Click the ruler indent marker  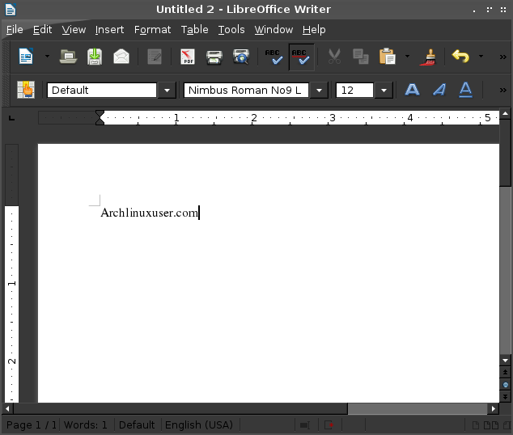(100, 118)
